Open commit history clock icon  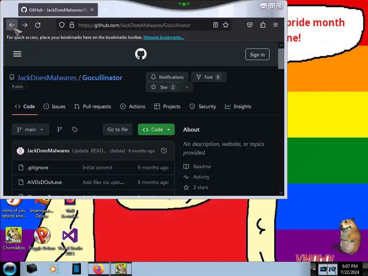164,151
